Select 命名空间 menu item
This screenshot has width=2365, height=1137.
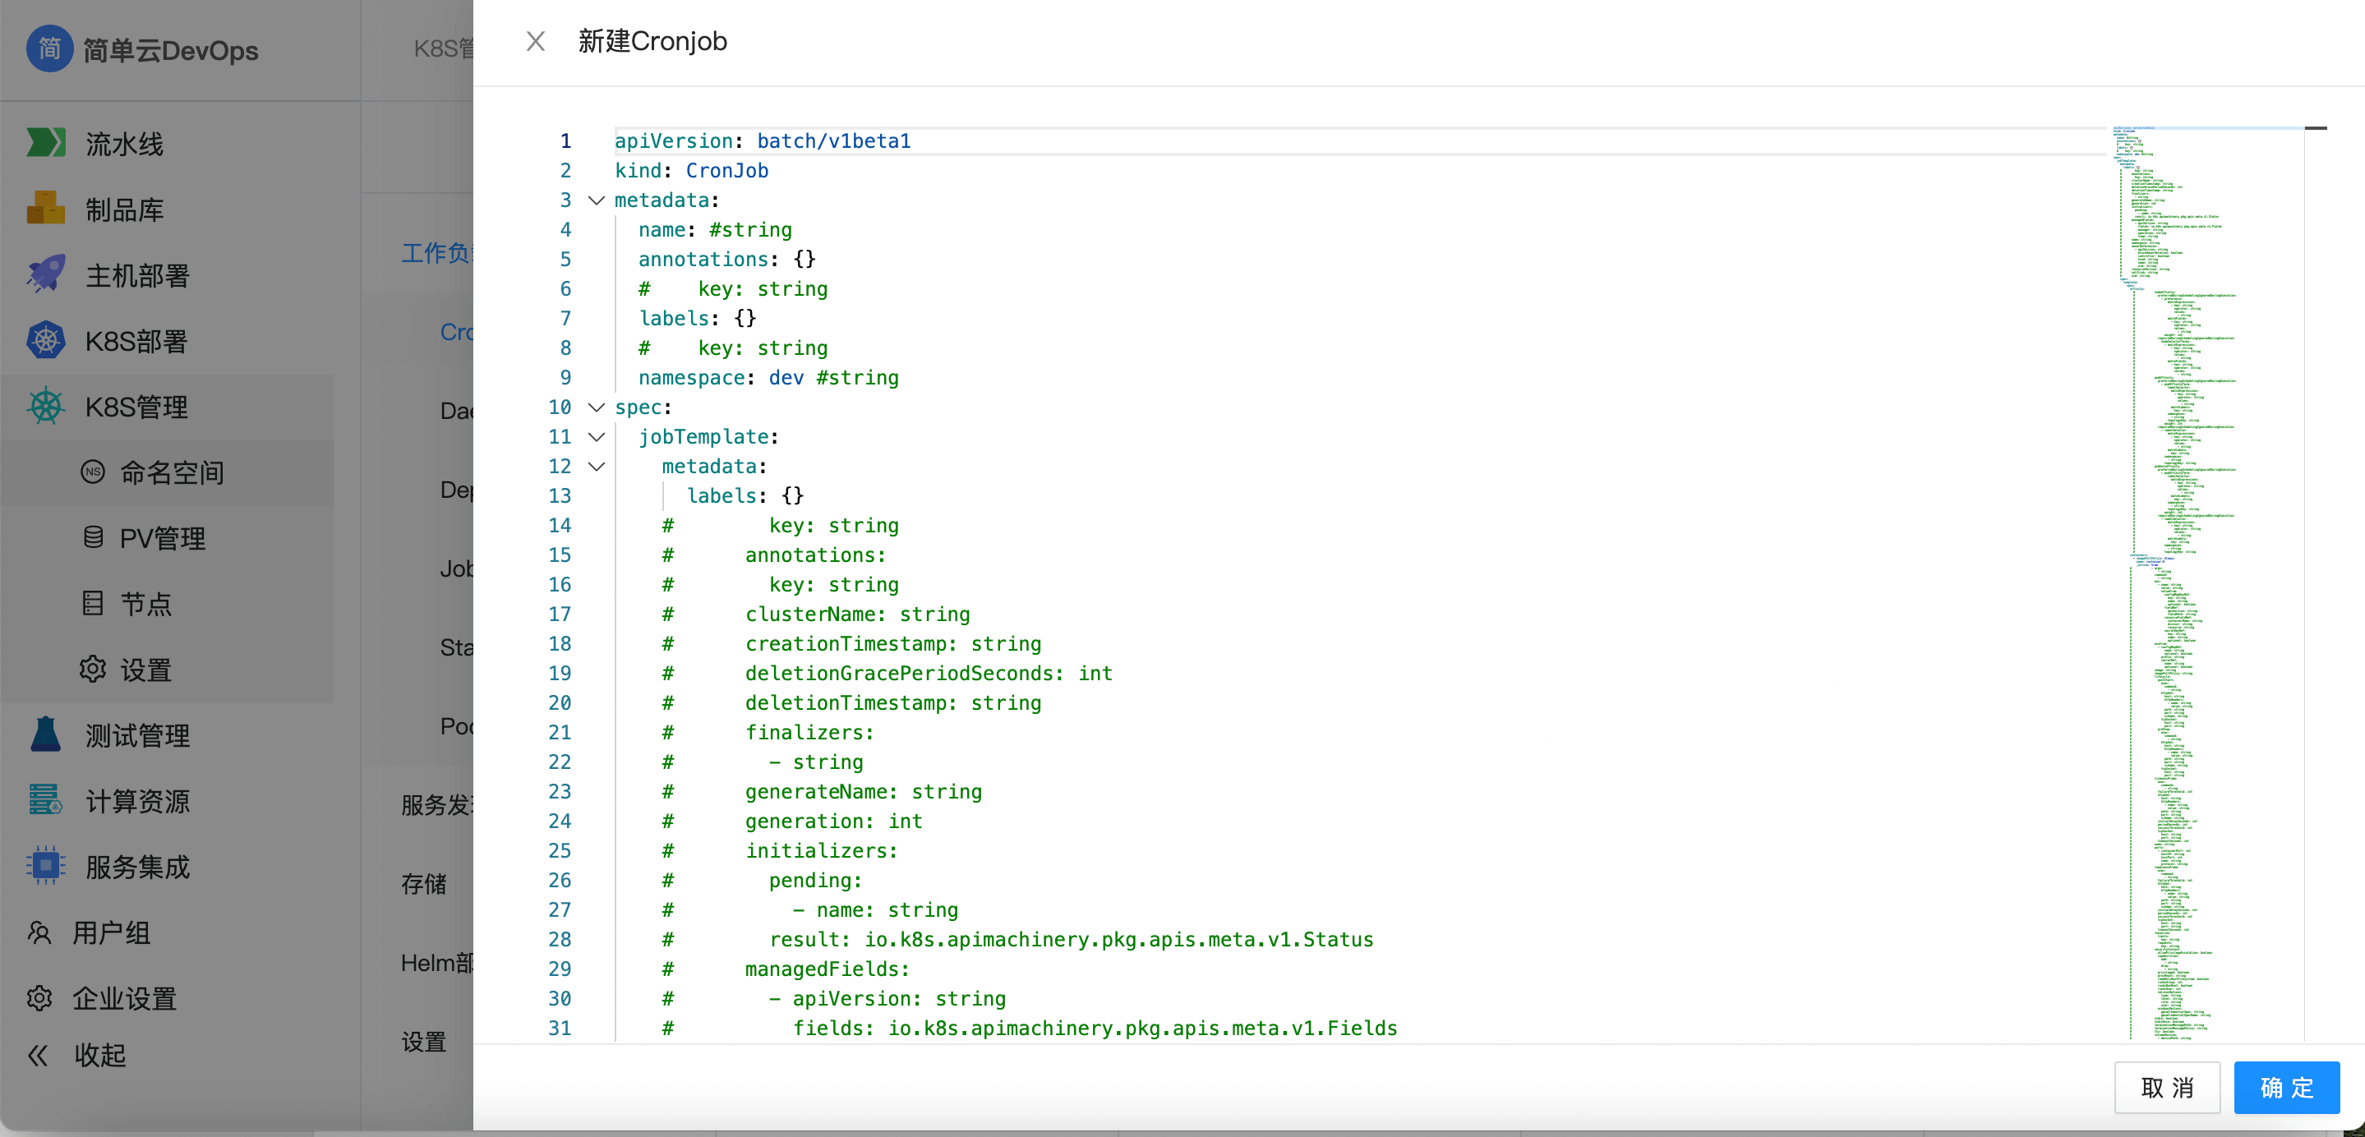tap(172, 472)
